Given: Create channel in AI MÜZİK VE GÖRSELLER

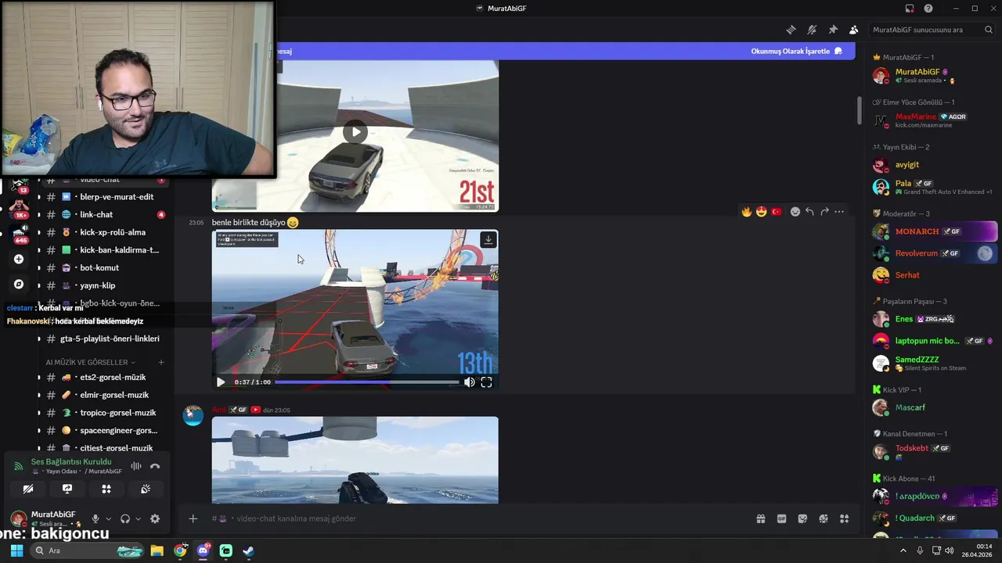Looking at the screenshot, I should click(x=161, y=362).
